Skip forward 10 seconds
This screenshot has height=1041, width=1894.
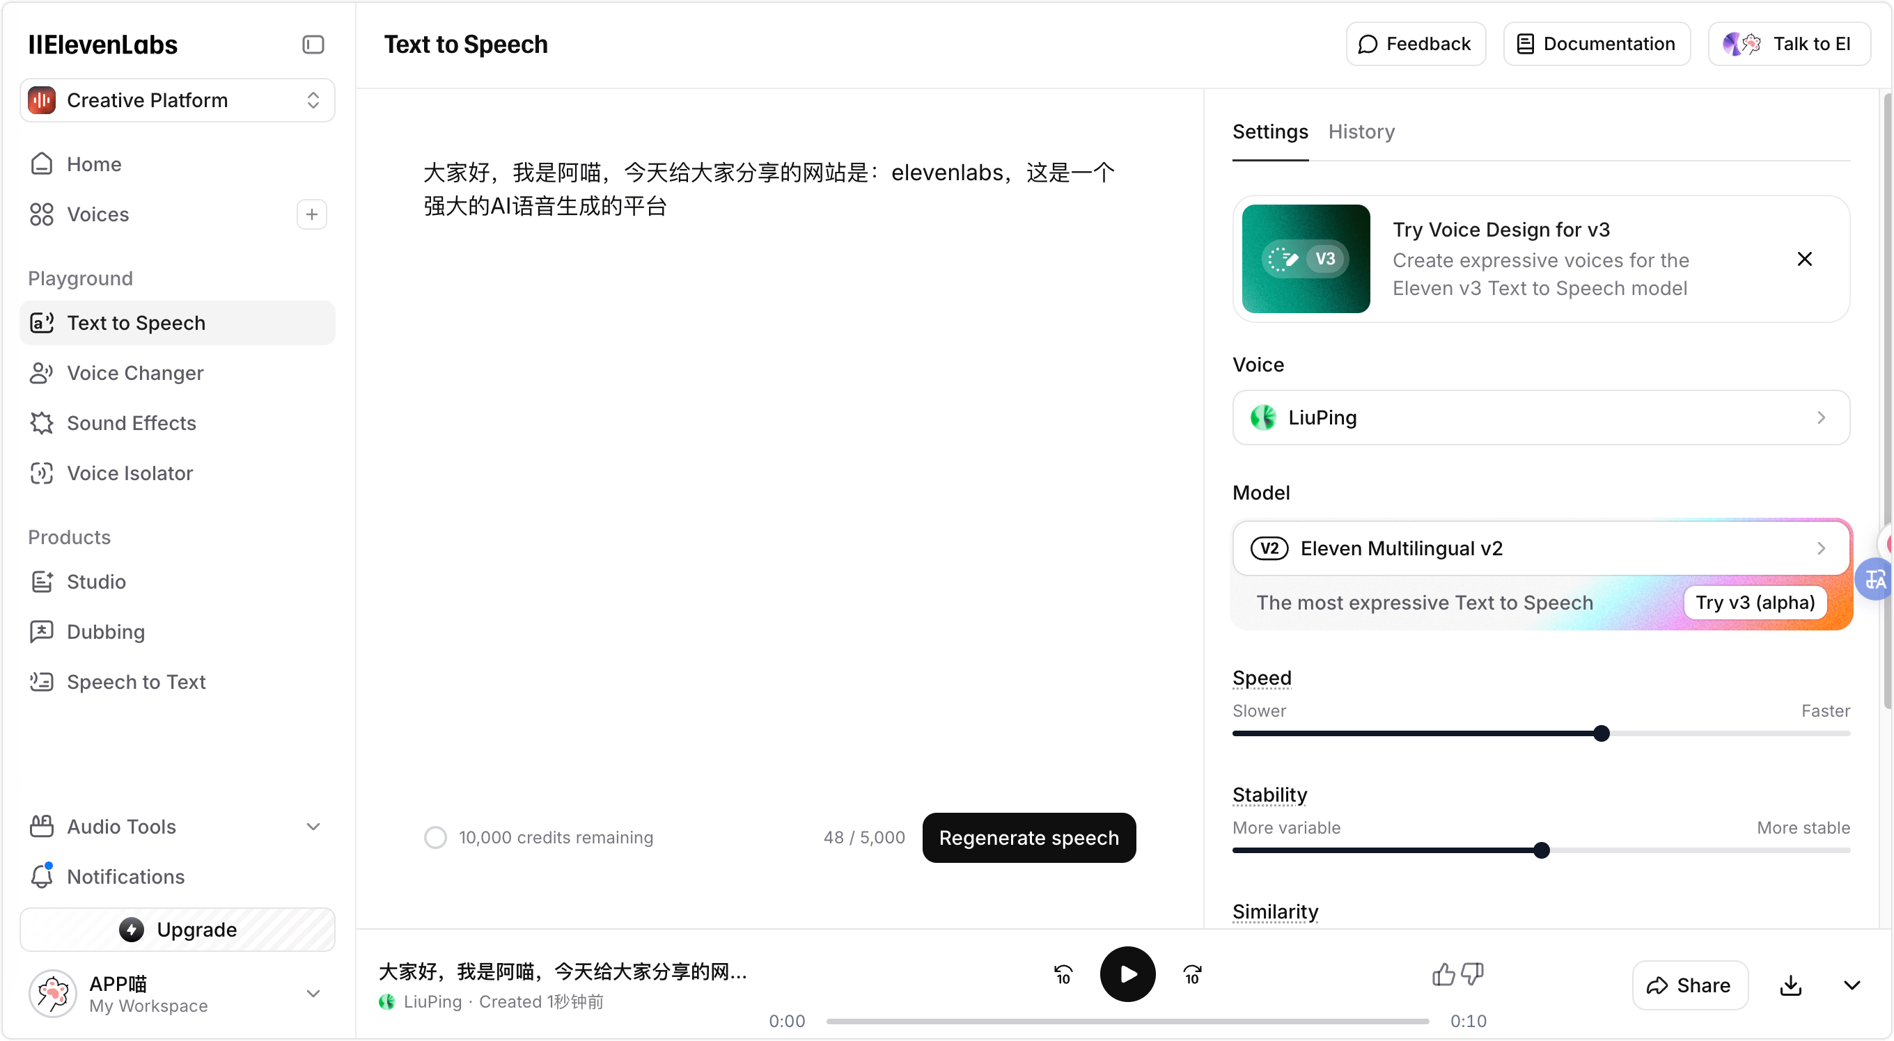[x=1192, y=974]
